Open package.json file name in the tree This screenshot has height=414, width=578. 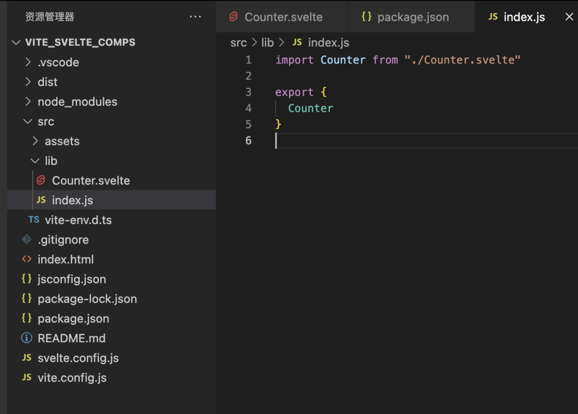73,319
